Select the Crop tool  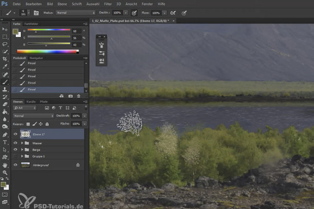tap(5, 59)
